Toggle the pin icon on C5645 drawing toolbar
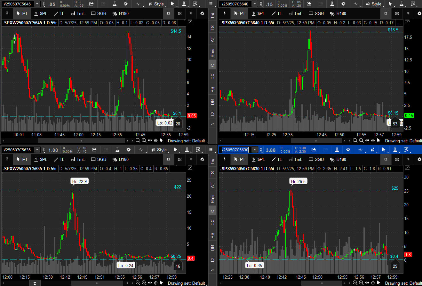The height and width of the screenshot is (286, 422). 7,13
